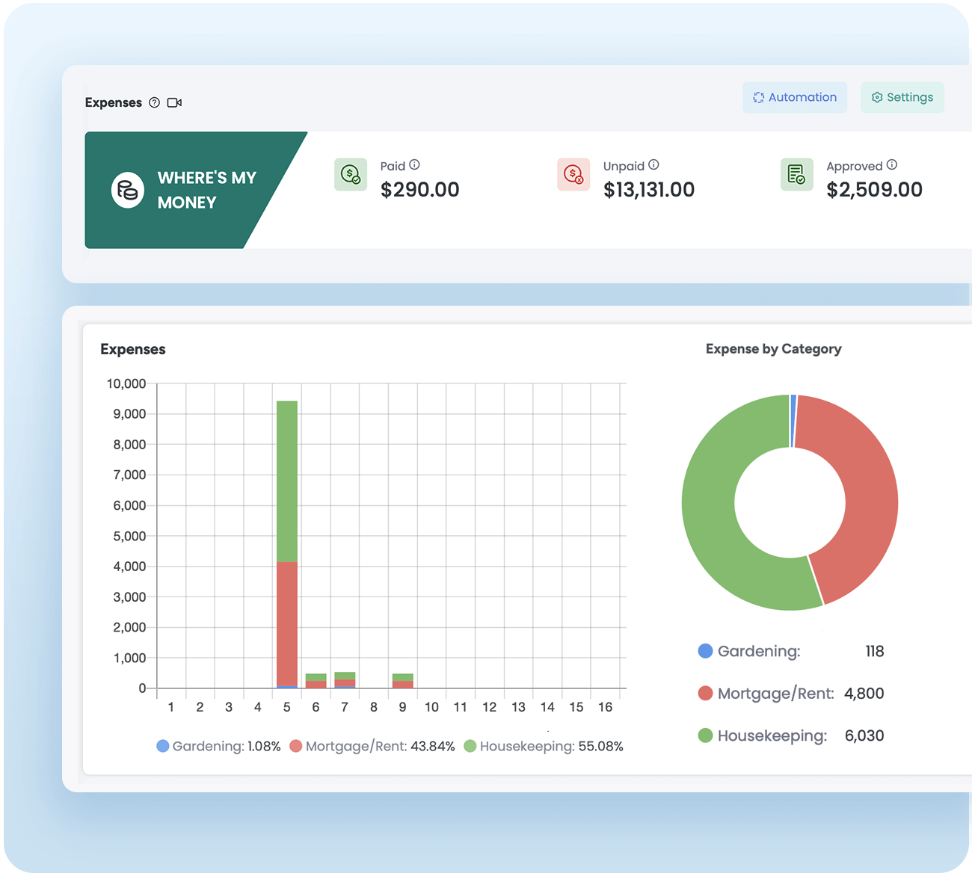Open the Settings button

tap(902, 97)
